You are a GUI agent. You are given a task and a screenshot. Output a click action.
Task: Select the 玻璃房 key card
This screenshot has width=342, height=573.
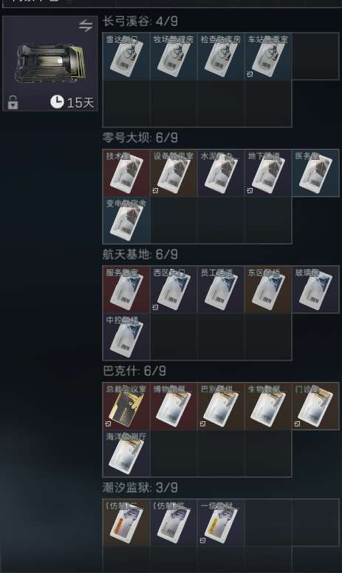(315, 289)
